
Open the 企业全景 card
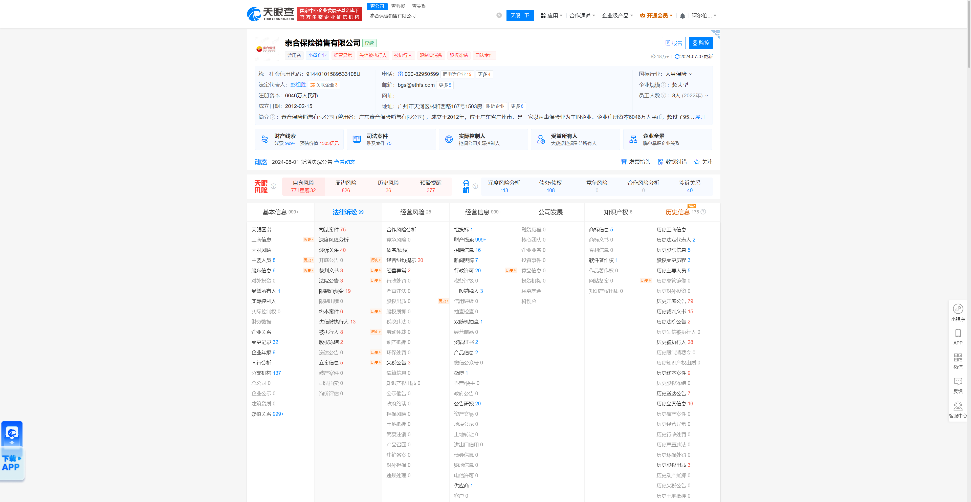(668, 139)
